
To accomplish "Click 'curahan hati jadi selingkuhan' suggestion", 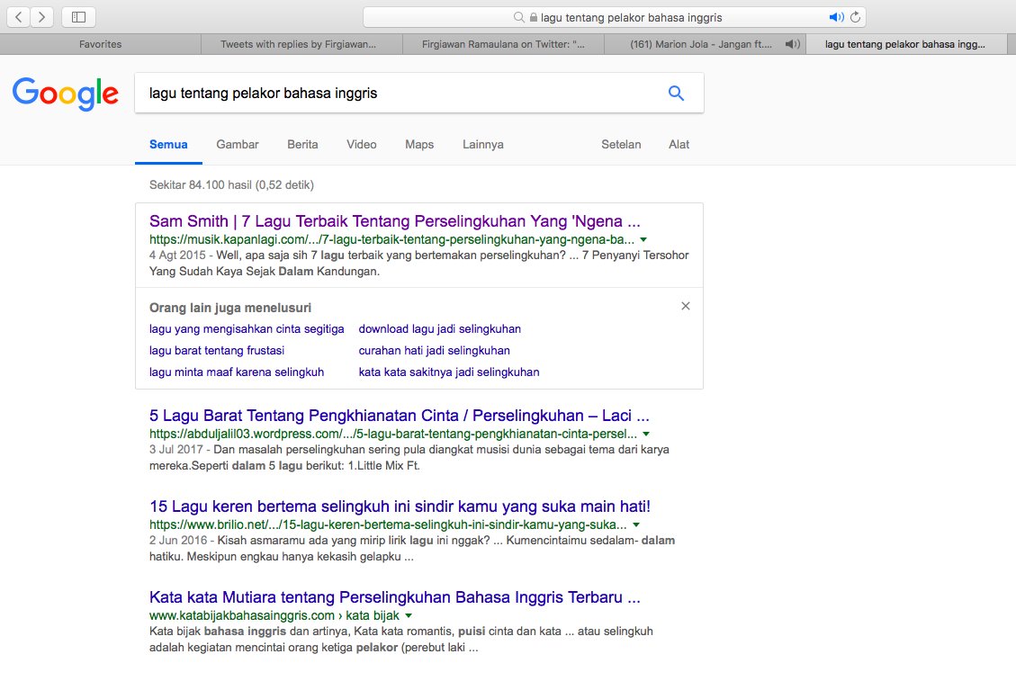I will click(434, 351).
